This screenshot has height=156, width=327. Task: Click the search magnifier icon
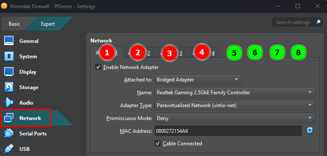(318, 22)
